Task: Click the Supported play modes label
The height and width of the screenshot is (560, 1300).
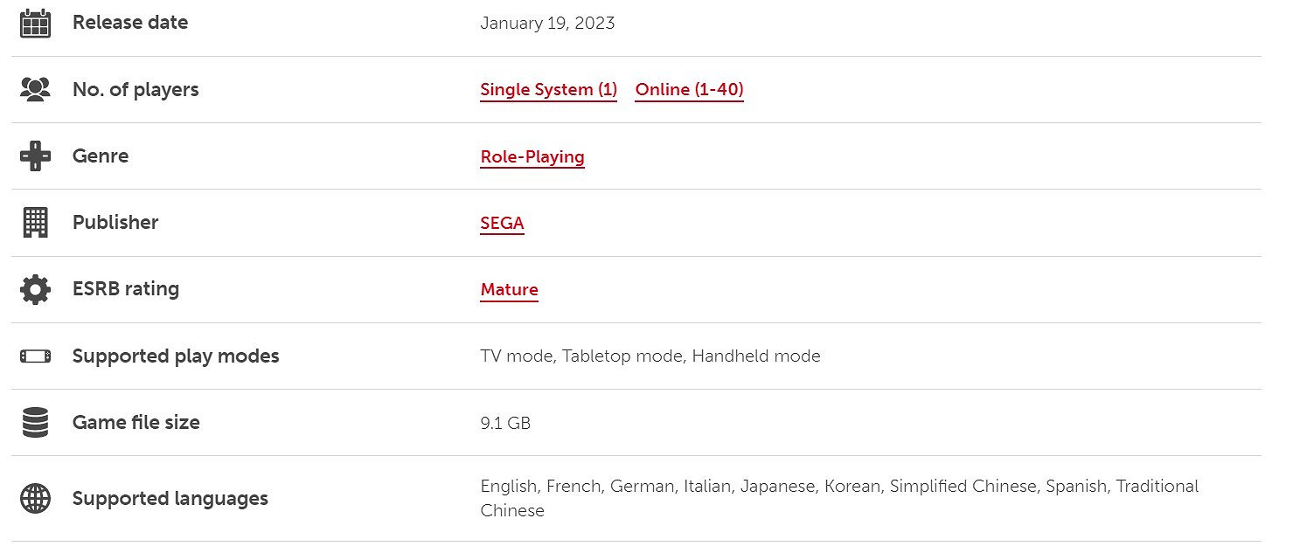Action: tap(176, 356)
